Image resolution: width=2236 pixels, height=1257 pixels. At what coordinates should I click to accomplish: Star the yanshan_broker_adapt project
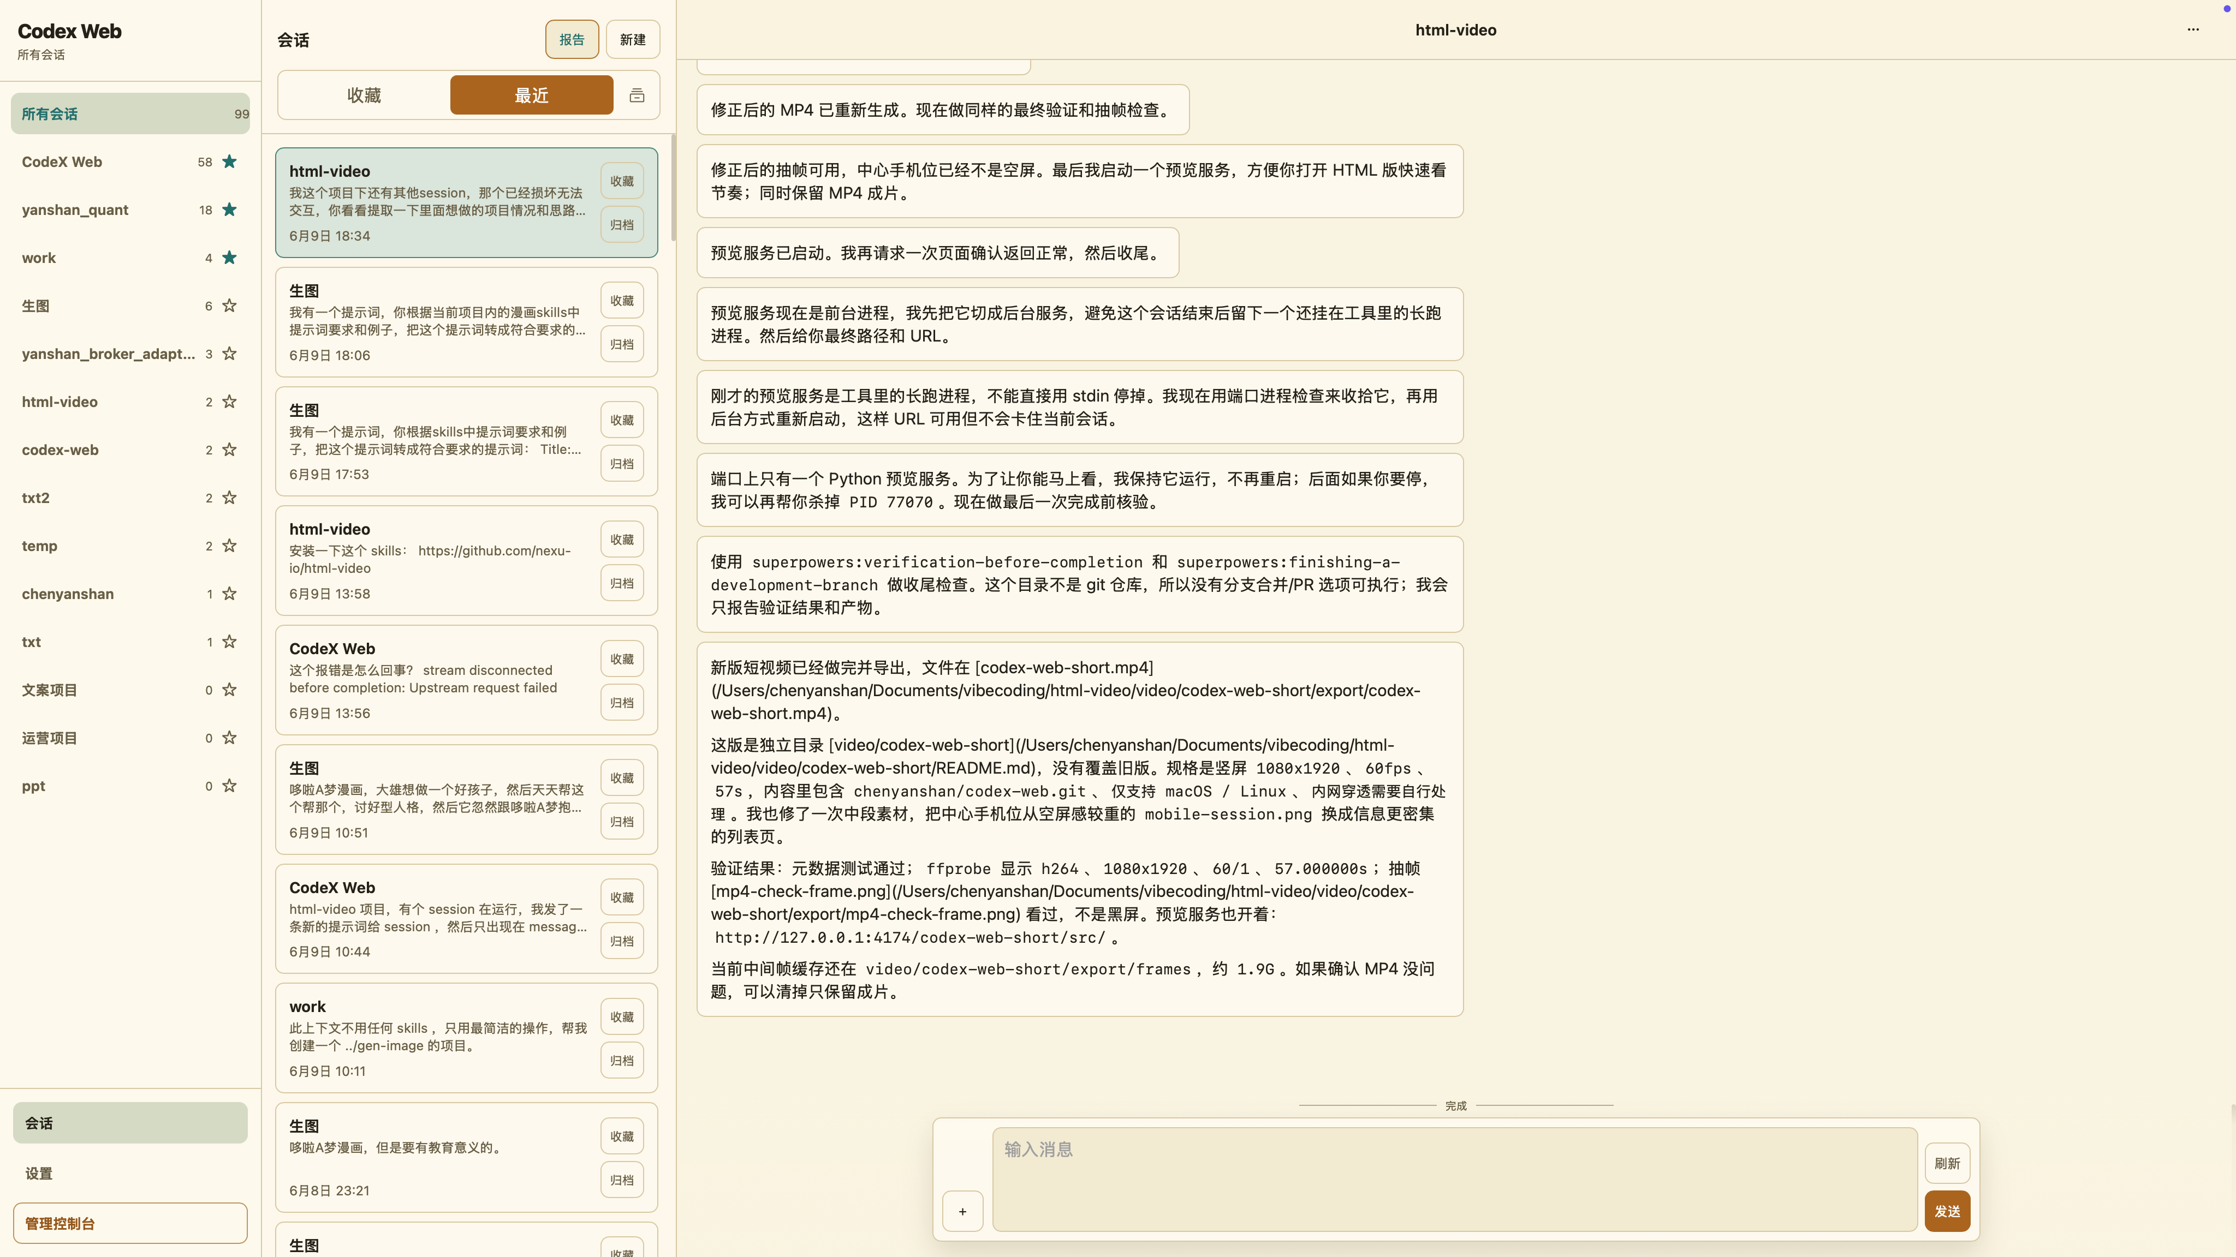[x=229, y=353]
